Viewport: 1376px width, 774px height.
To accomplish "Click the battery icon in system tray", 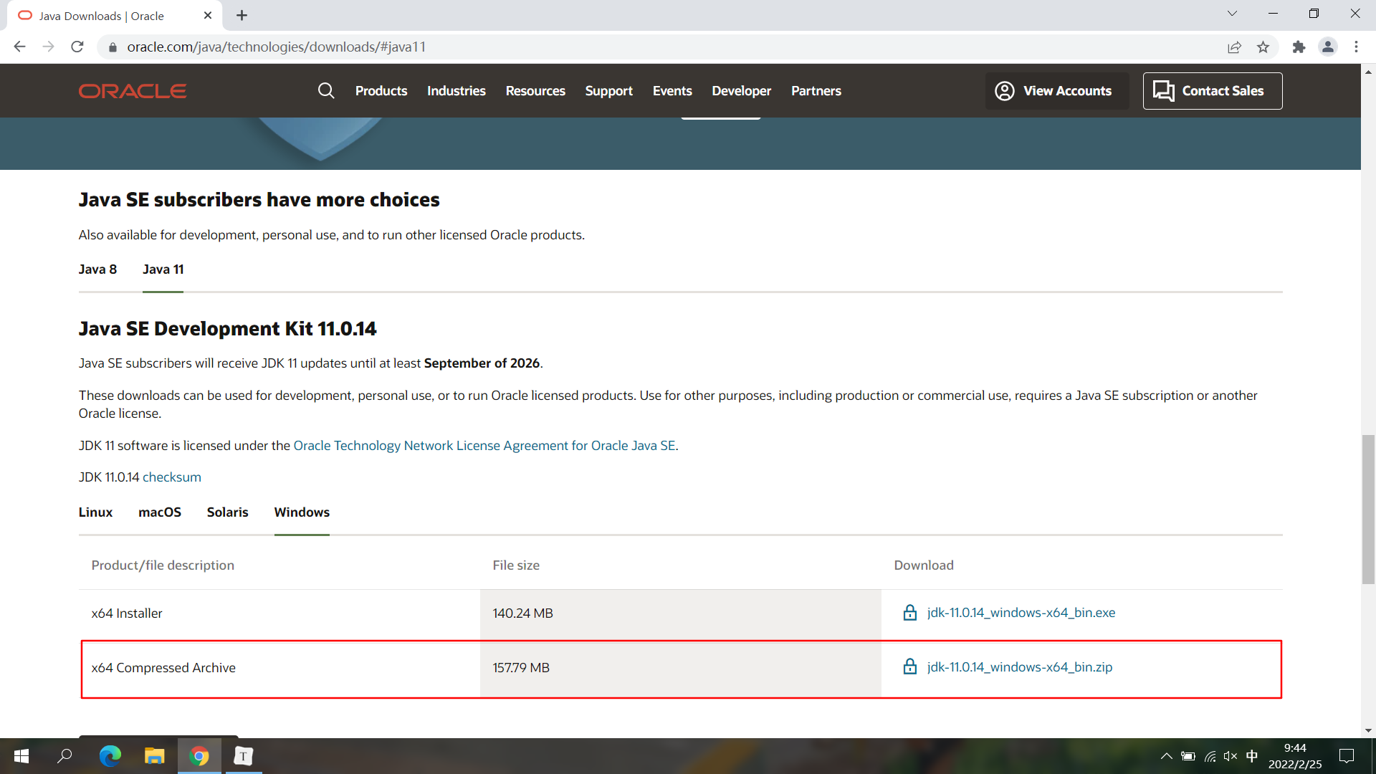I will point(1188,756).
